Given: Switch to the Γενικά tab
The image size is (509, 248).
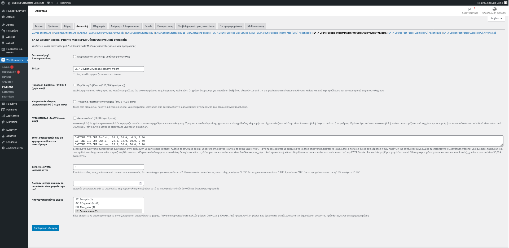Looking at the screenshot, I should (x=39, y=26).
